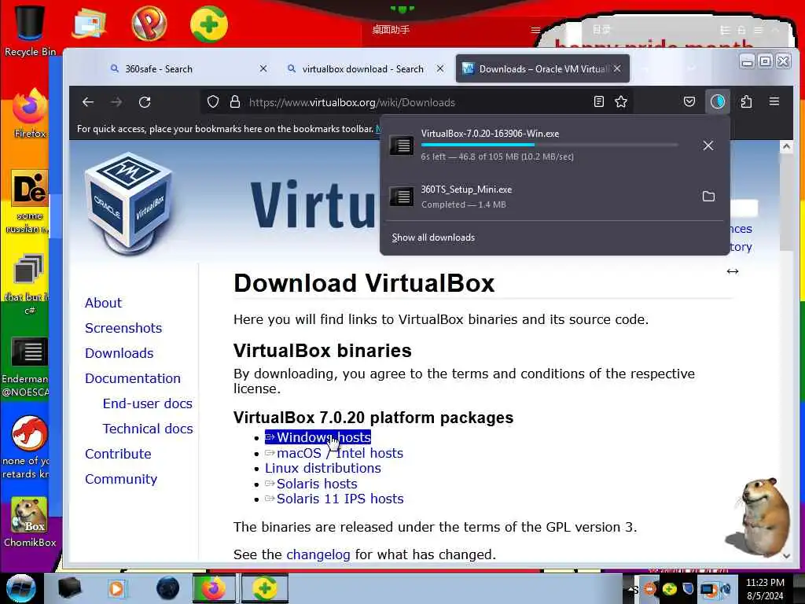
Task: Close the Downloads – Oracle VM VirtualBox tab
Action: point(617,68)
